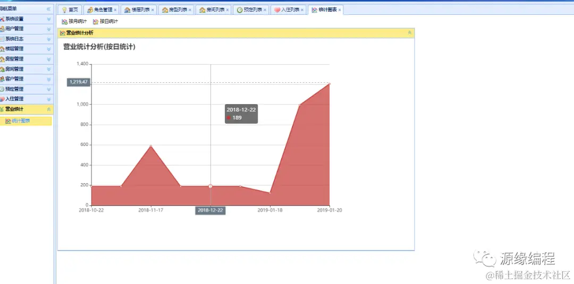Expand the 房型管理 menu section
The width and height of the screenshot is (574, 284).
(x=49, y=59)
